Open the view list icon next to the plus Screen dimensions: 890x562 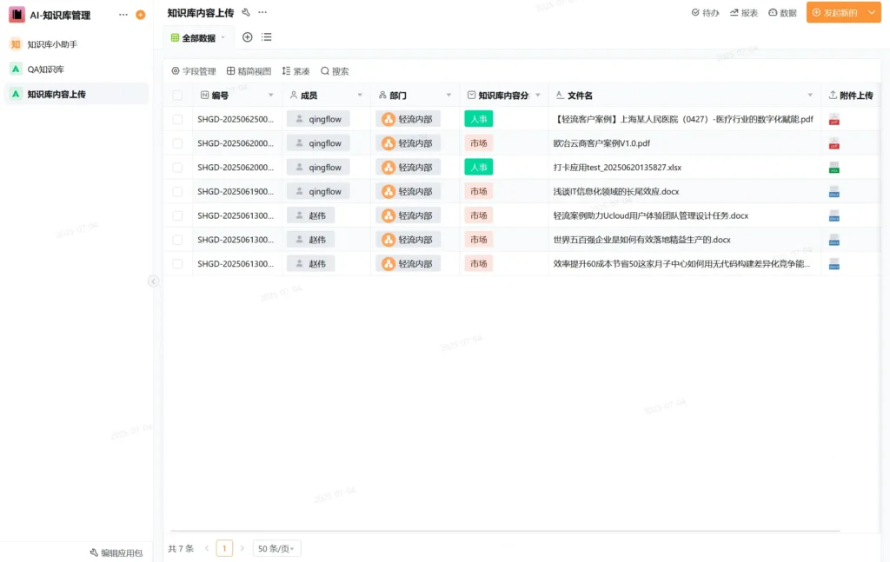(x=267, y=37)
